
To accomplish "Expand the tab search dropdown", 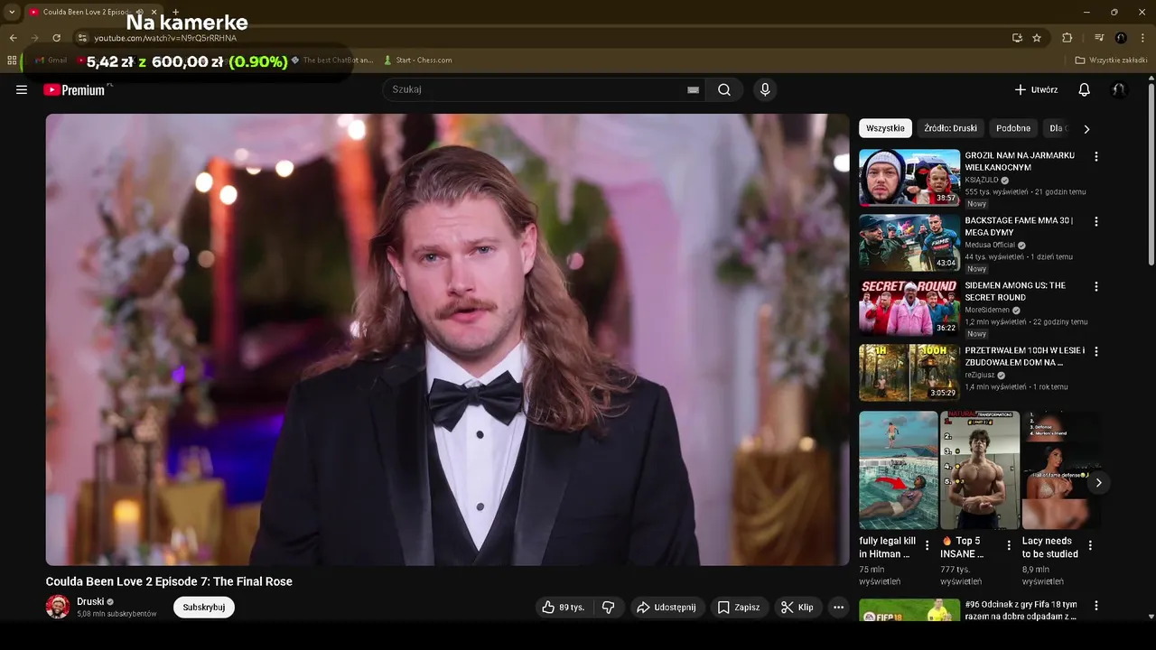I will coord(12,12).
